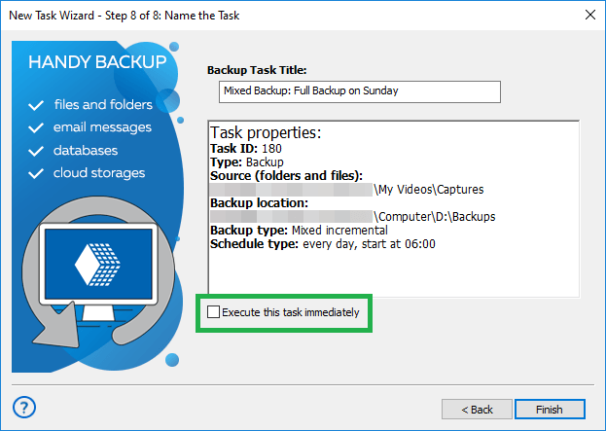This screenshot has height=431, width=606.
Task: Click the \Computer\D:\Backups location path
Action: [435, 216]
